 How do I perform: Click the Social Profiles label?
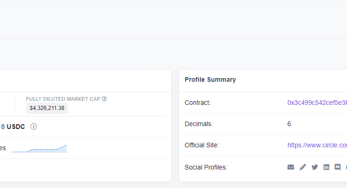(x=206, y=167)
